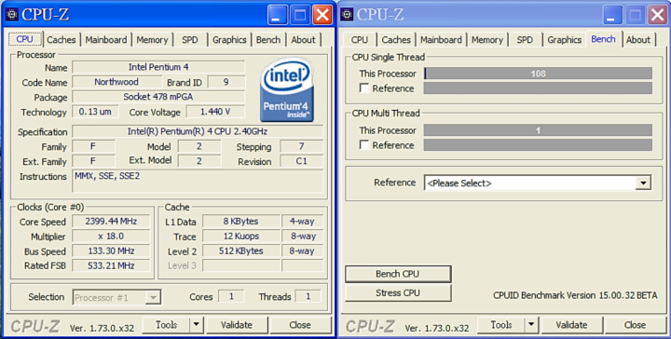Click CPU-Z app icon in left window title bar
Image resolution: width=671 pixels, height=339 pixels.
[x=12, y=15]
